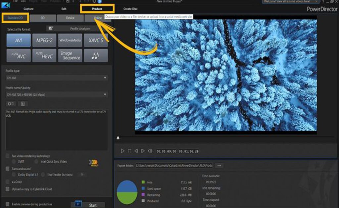Click the preview scrubber position marker
The height and width of the screenshot is (208, 339).
118,138
